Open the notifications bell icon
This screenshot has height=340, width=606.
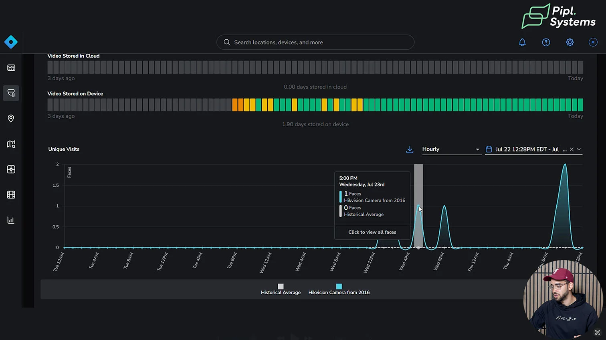(x=522, y=42)
